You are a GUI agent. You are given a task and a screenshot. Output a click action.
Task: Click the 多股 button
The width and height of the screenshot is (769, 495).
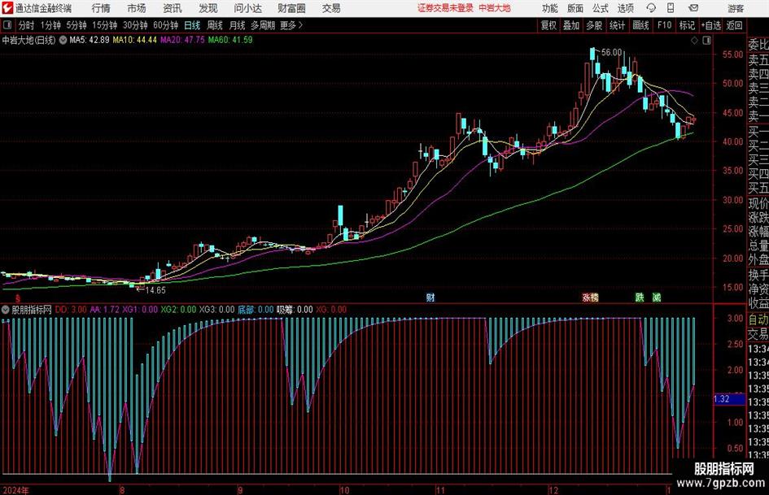point(594,25)
